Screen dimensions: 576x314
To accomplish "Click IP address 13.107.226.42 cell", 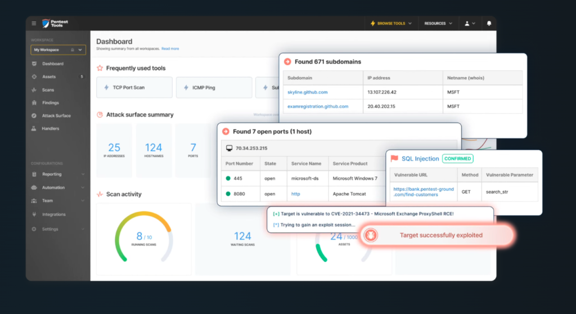I will [x=403, y=92].
